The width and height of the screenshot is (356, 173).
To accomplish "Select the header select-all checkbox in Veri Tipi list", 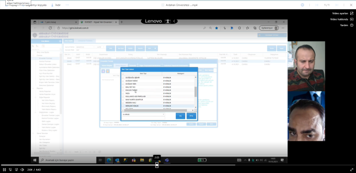I will coord(123,74).
